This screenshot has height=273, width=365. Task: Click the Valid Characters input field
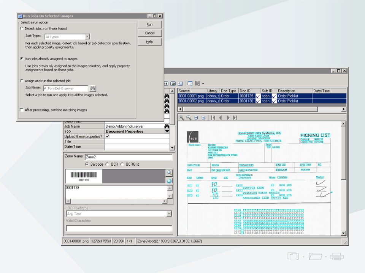(x=119, y=228)
